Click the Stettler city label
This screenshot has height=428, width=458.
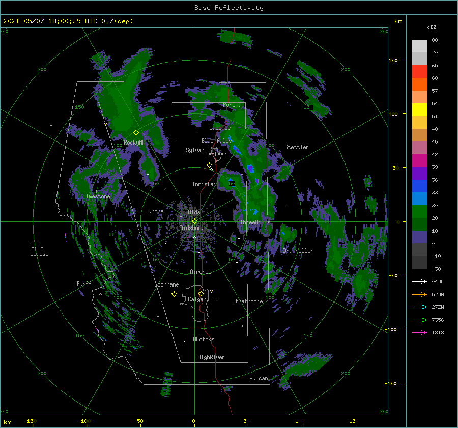tap(297, 147)
